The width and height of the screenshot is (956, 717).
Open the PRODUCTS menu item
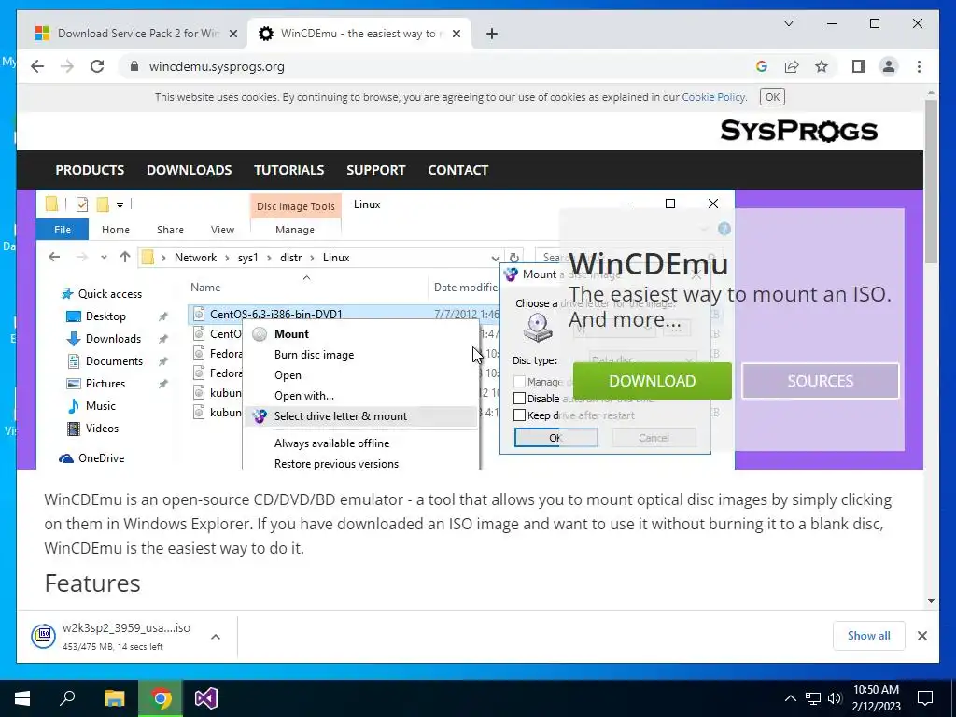coord(90,170)
